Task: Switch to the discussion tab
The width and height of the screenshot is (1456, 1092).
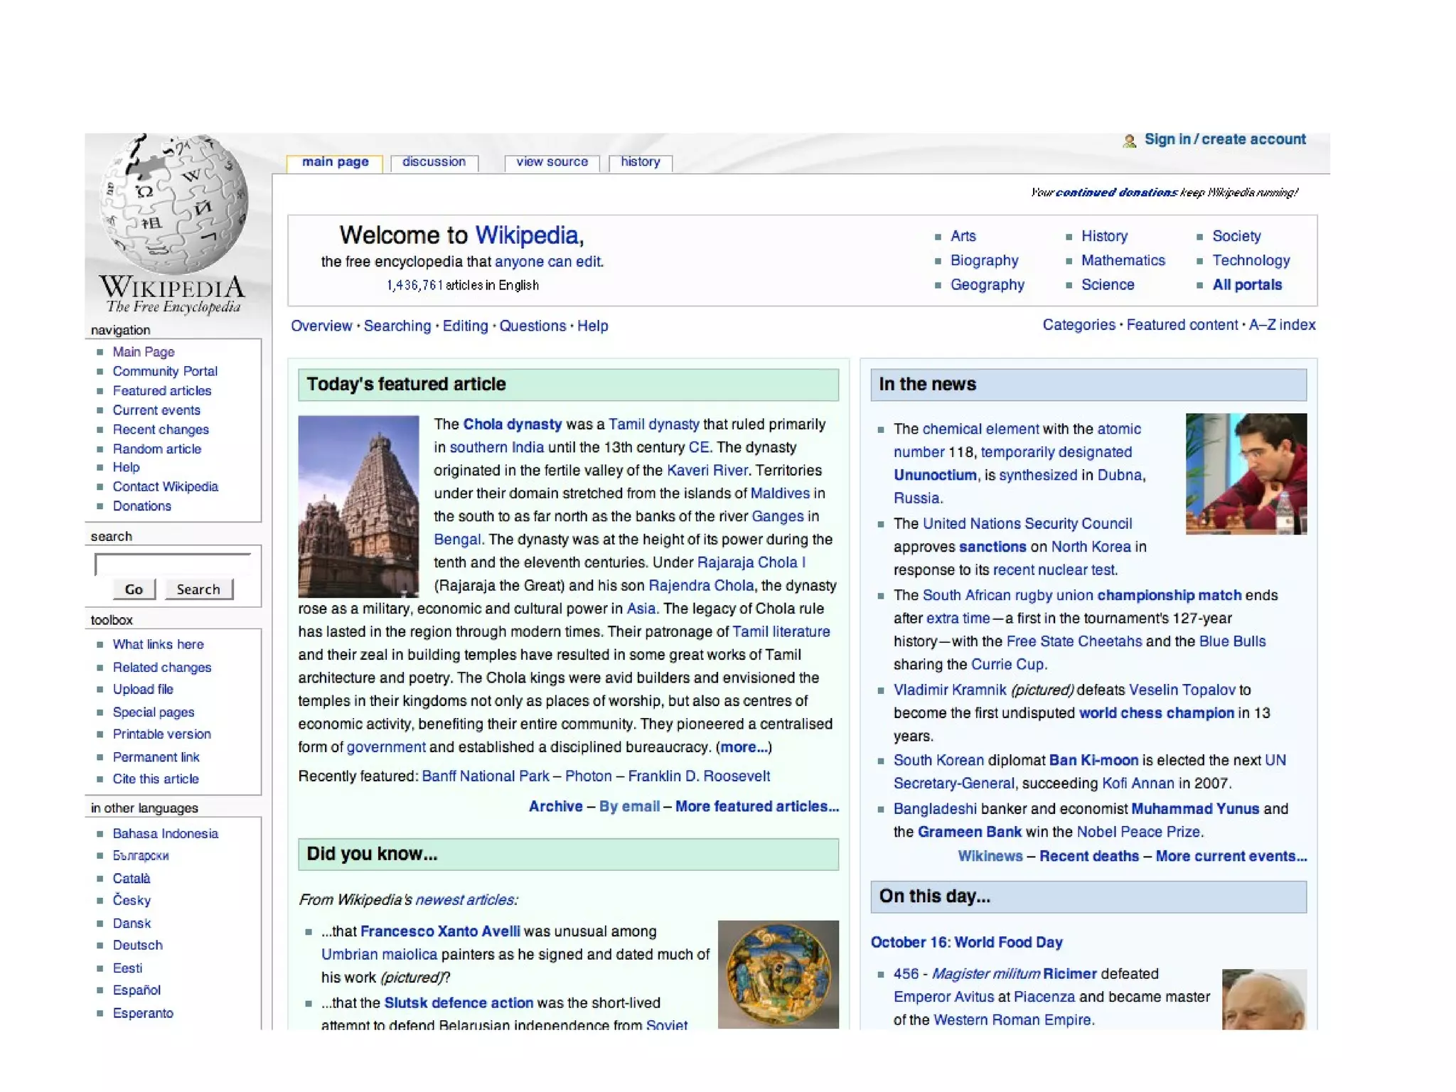Action: [x=434, y=162]
